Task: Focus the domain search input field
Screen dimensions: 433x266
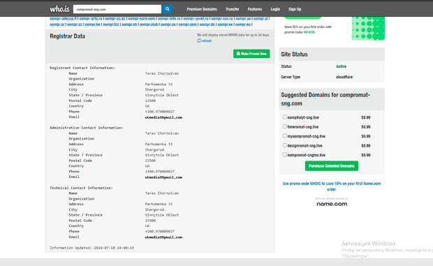Action: point(117,9)
